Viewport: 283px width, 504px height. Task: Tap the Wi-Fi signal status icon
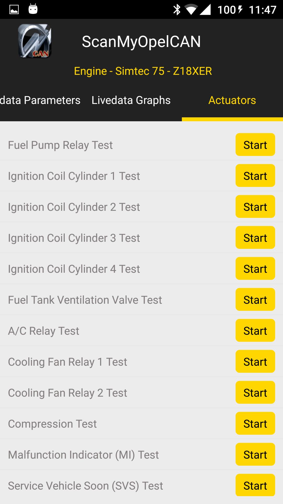pos(191,10)
